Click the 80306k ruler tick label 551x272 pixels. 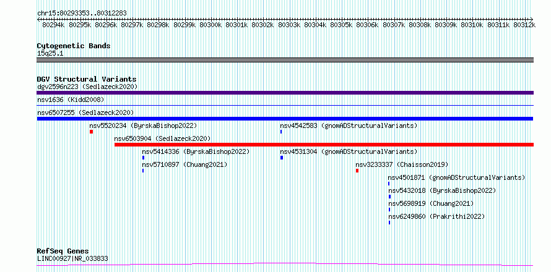(367, 25)
